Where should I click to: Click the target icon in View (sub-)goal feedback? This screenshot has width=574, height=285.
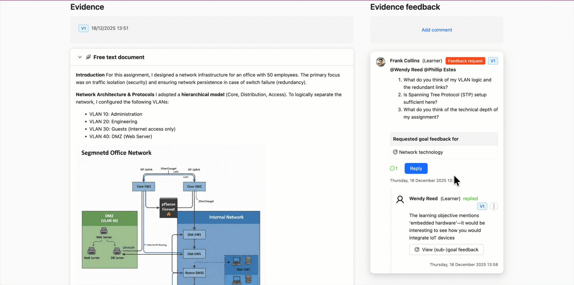click(417, 249)
